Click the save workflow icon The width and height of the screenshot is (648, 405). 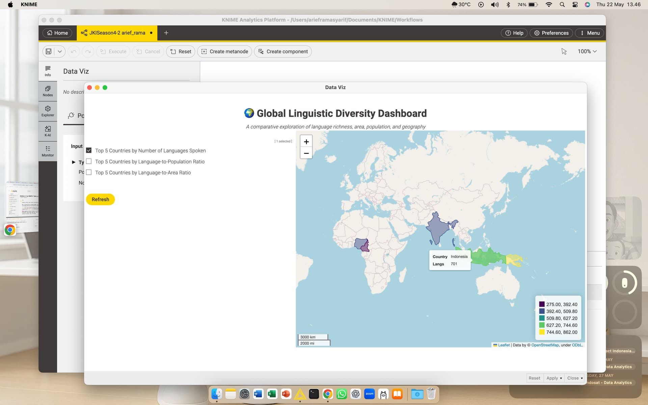(49, 51)
